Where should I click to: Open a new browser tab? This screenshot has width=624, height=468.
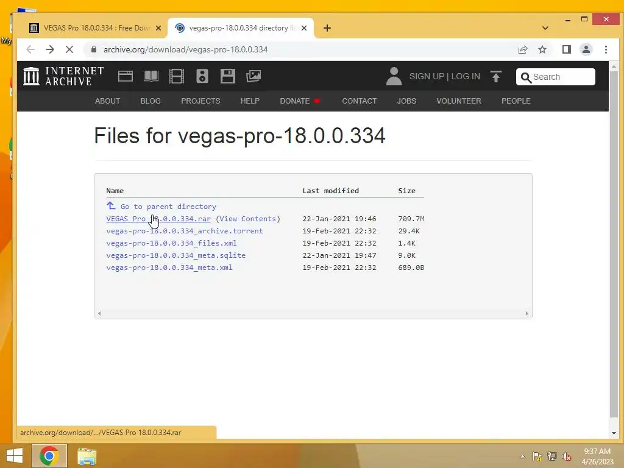tap(327, 28)
